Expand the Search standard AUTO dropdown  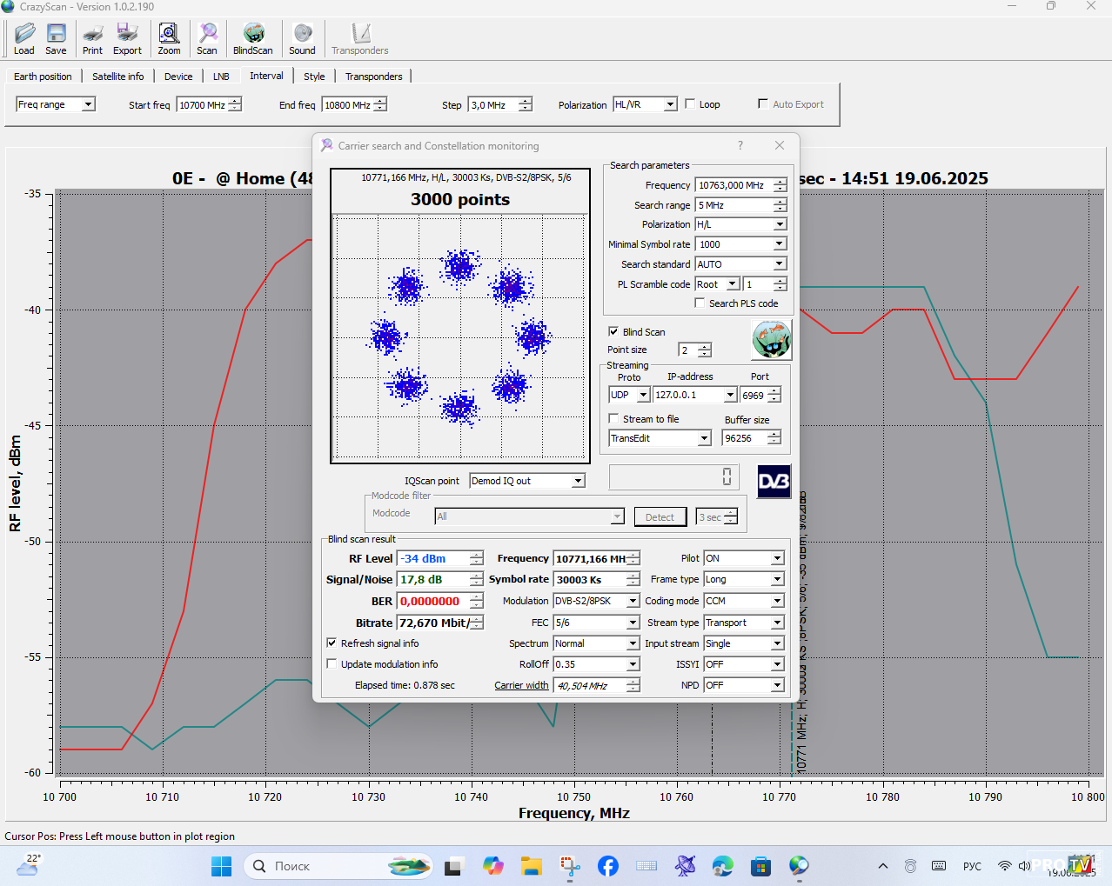coord(779,263)
